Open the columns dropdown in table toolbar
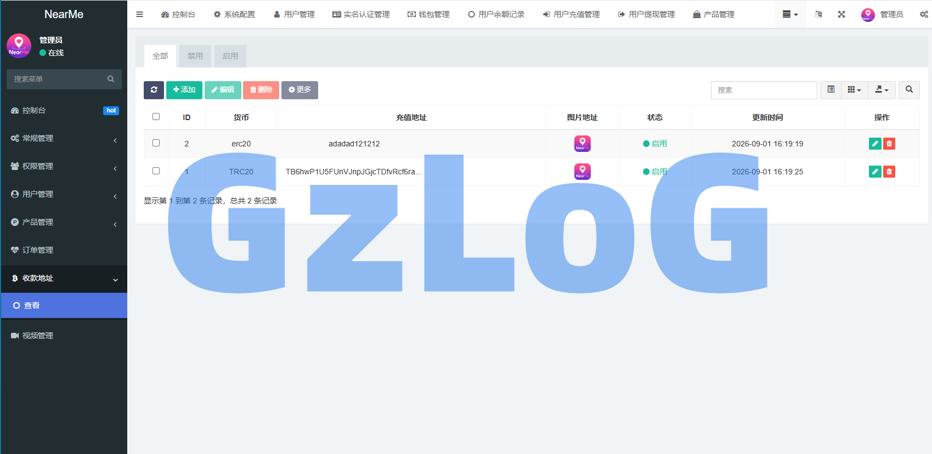The width and height of the screenshot is (932, 454). coord(855,90)
